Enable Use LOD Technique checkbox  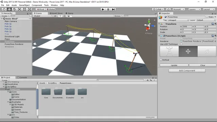[181, 44]
